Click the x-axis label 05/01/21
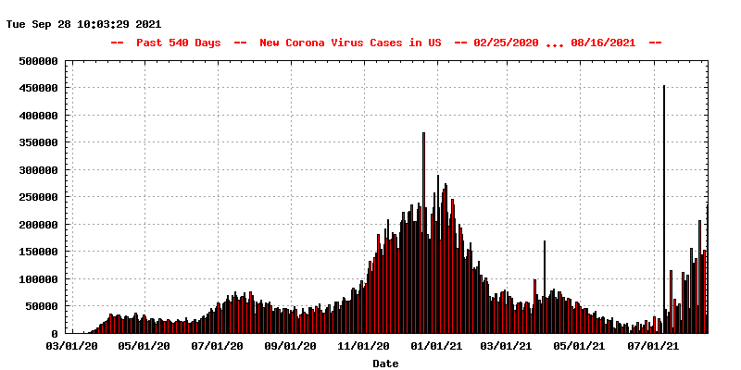 point(580,346)
